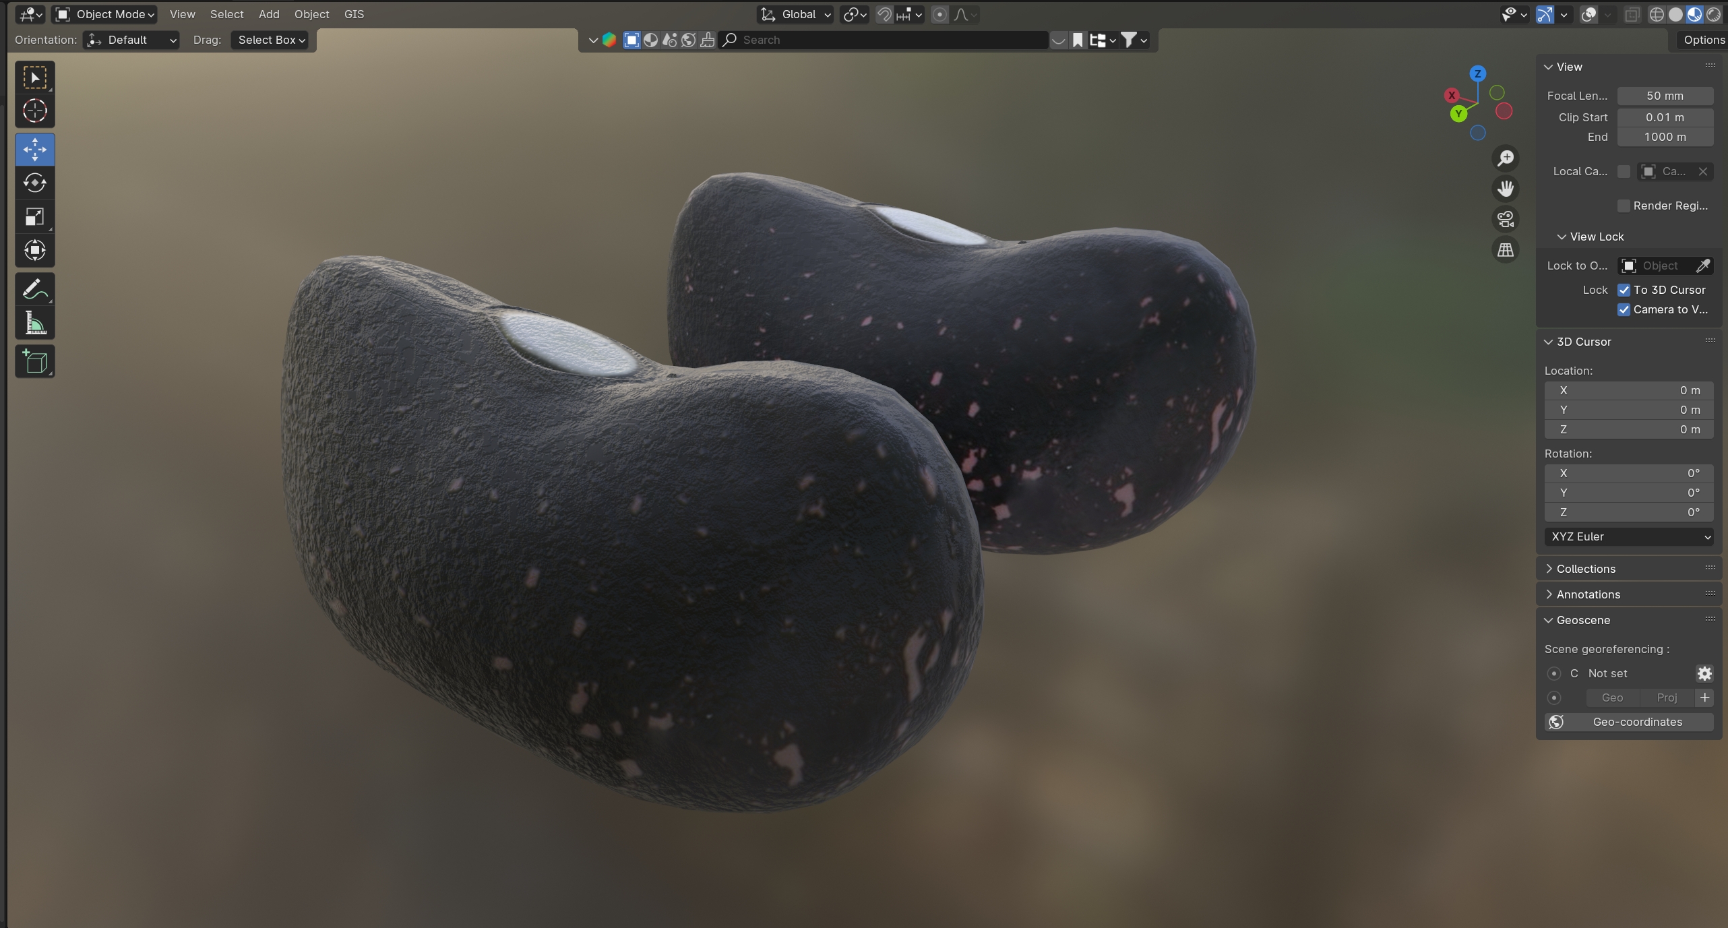This screenshot has height=928, width=1728.
Task: Activate the 3D Cursor tool
Action: (34, 111)
